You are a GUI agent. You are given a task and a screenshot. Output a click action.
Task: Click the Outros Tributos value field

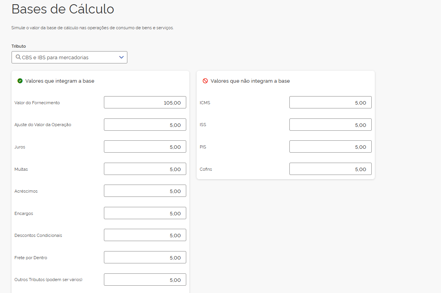click(x=145, y=280)
